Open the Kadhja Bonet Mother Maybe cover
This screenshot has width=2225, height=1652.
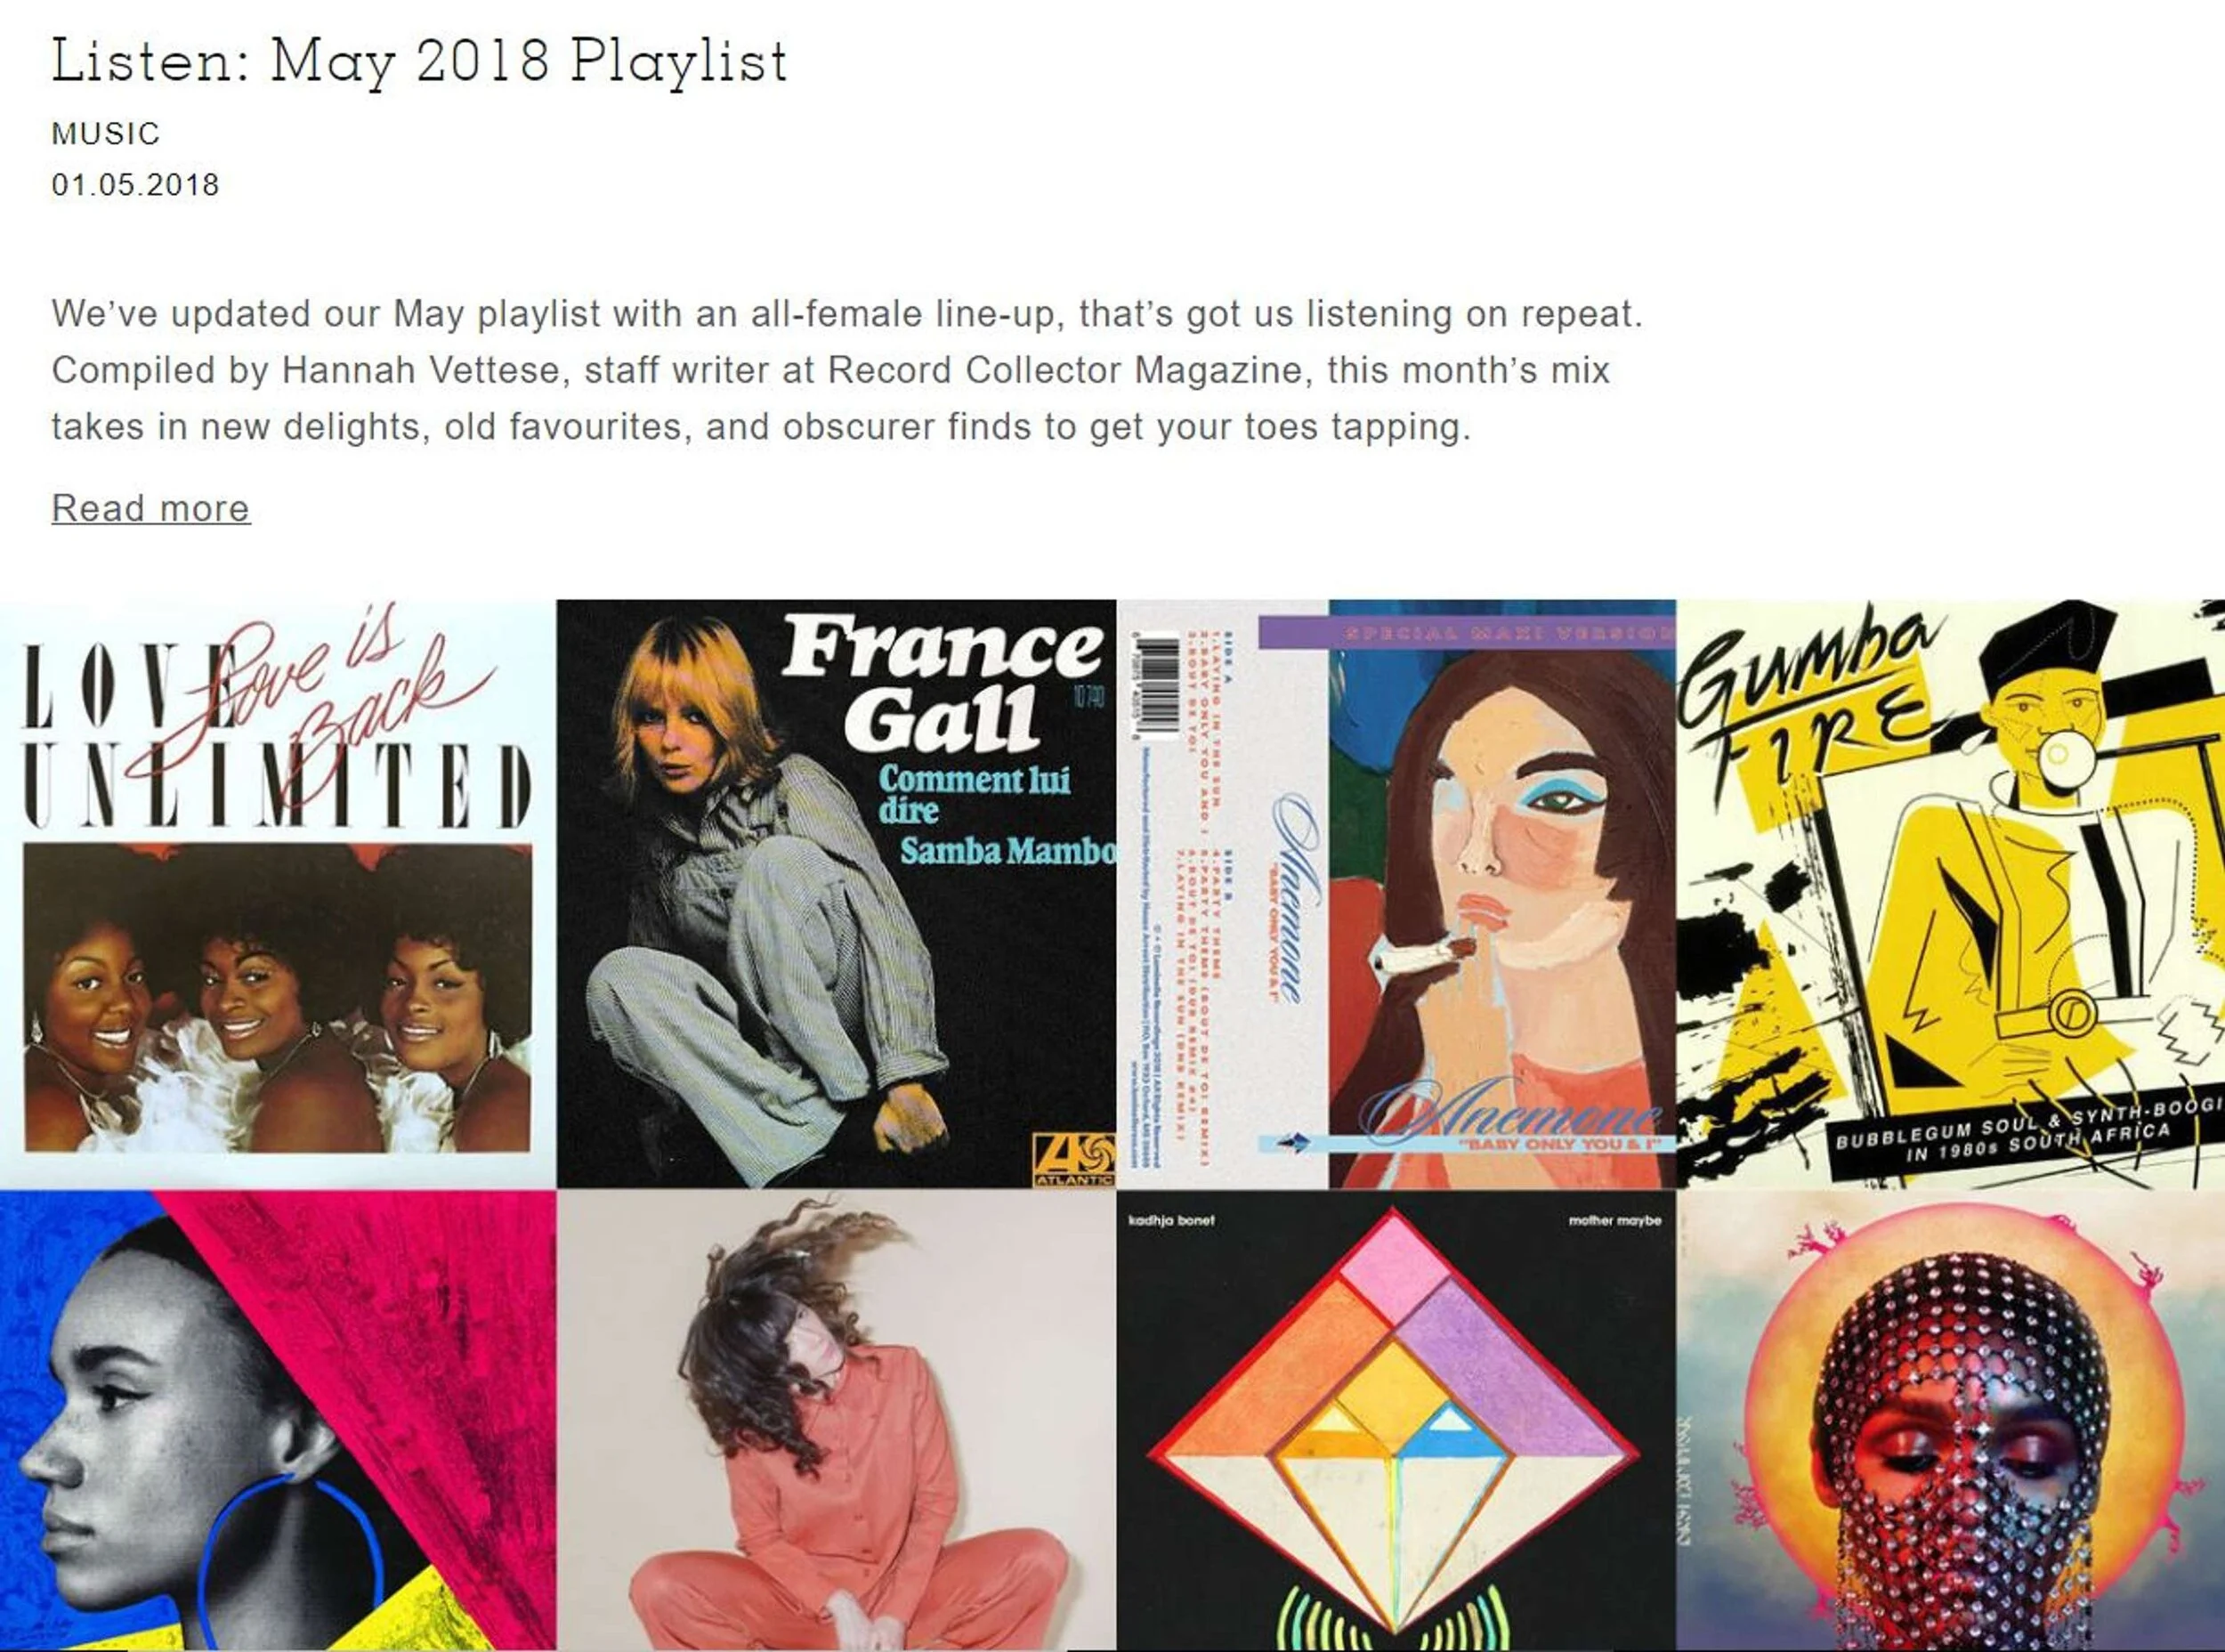(1396, 1420)
